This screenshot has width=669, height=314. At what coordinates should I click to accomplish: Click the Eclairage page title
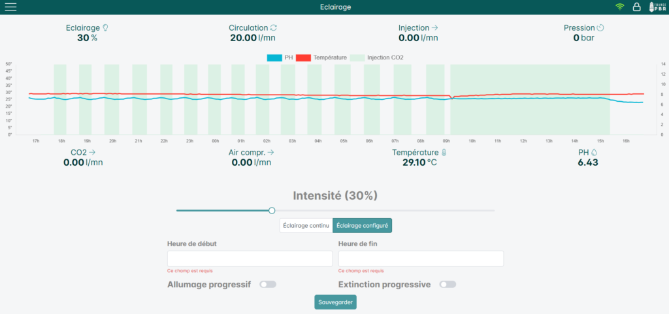click(335, 7)
